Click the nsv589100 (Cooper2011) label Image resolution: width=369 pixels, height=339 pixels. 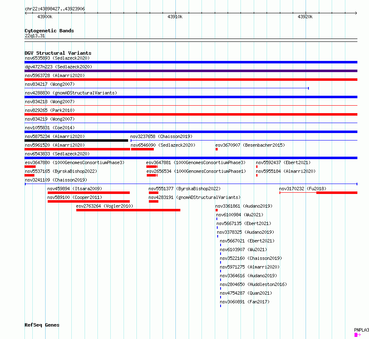pyautogui.click(x=75, y=197)
